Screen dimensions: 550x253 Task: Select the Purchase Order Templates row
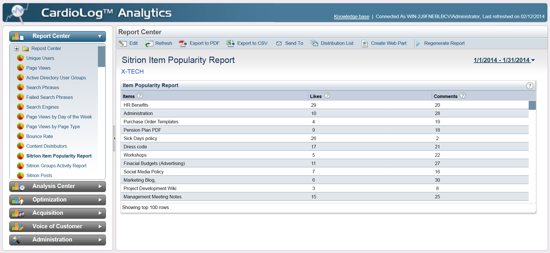pyautogui.click(x=325, y=122)
